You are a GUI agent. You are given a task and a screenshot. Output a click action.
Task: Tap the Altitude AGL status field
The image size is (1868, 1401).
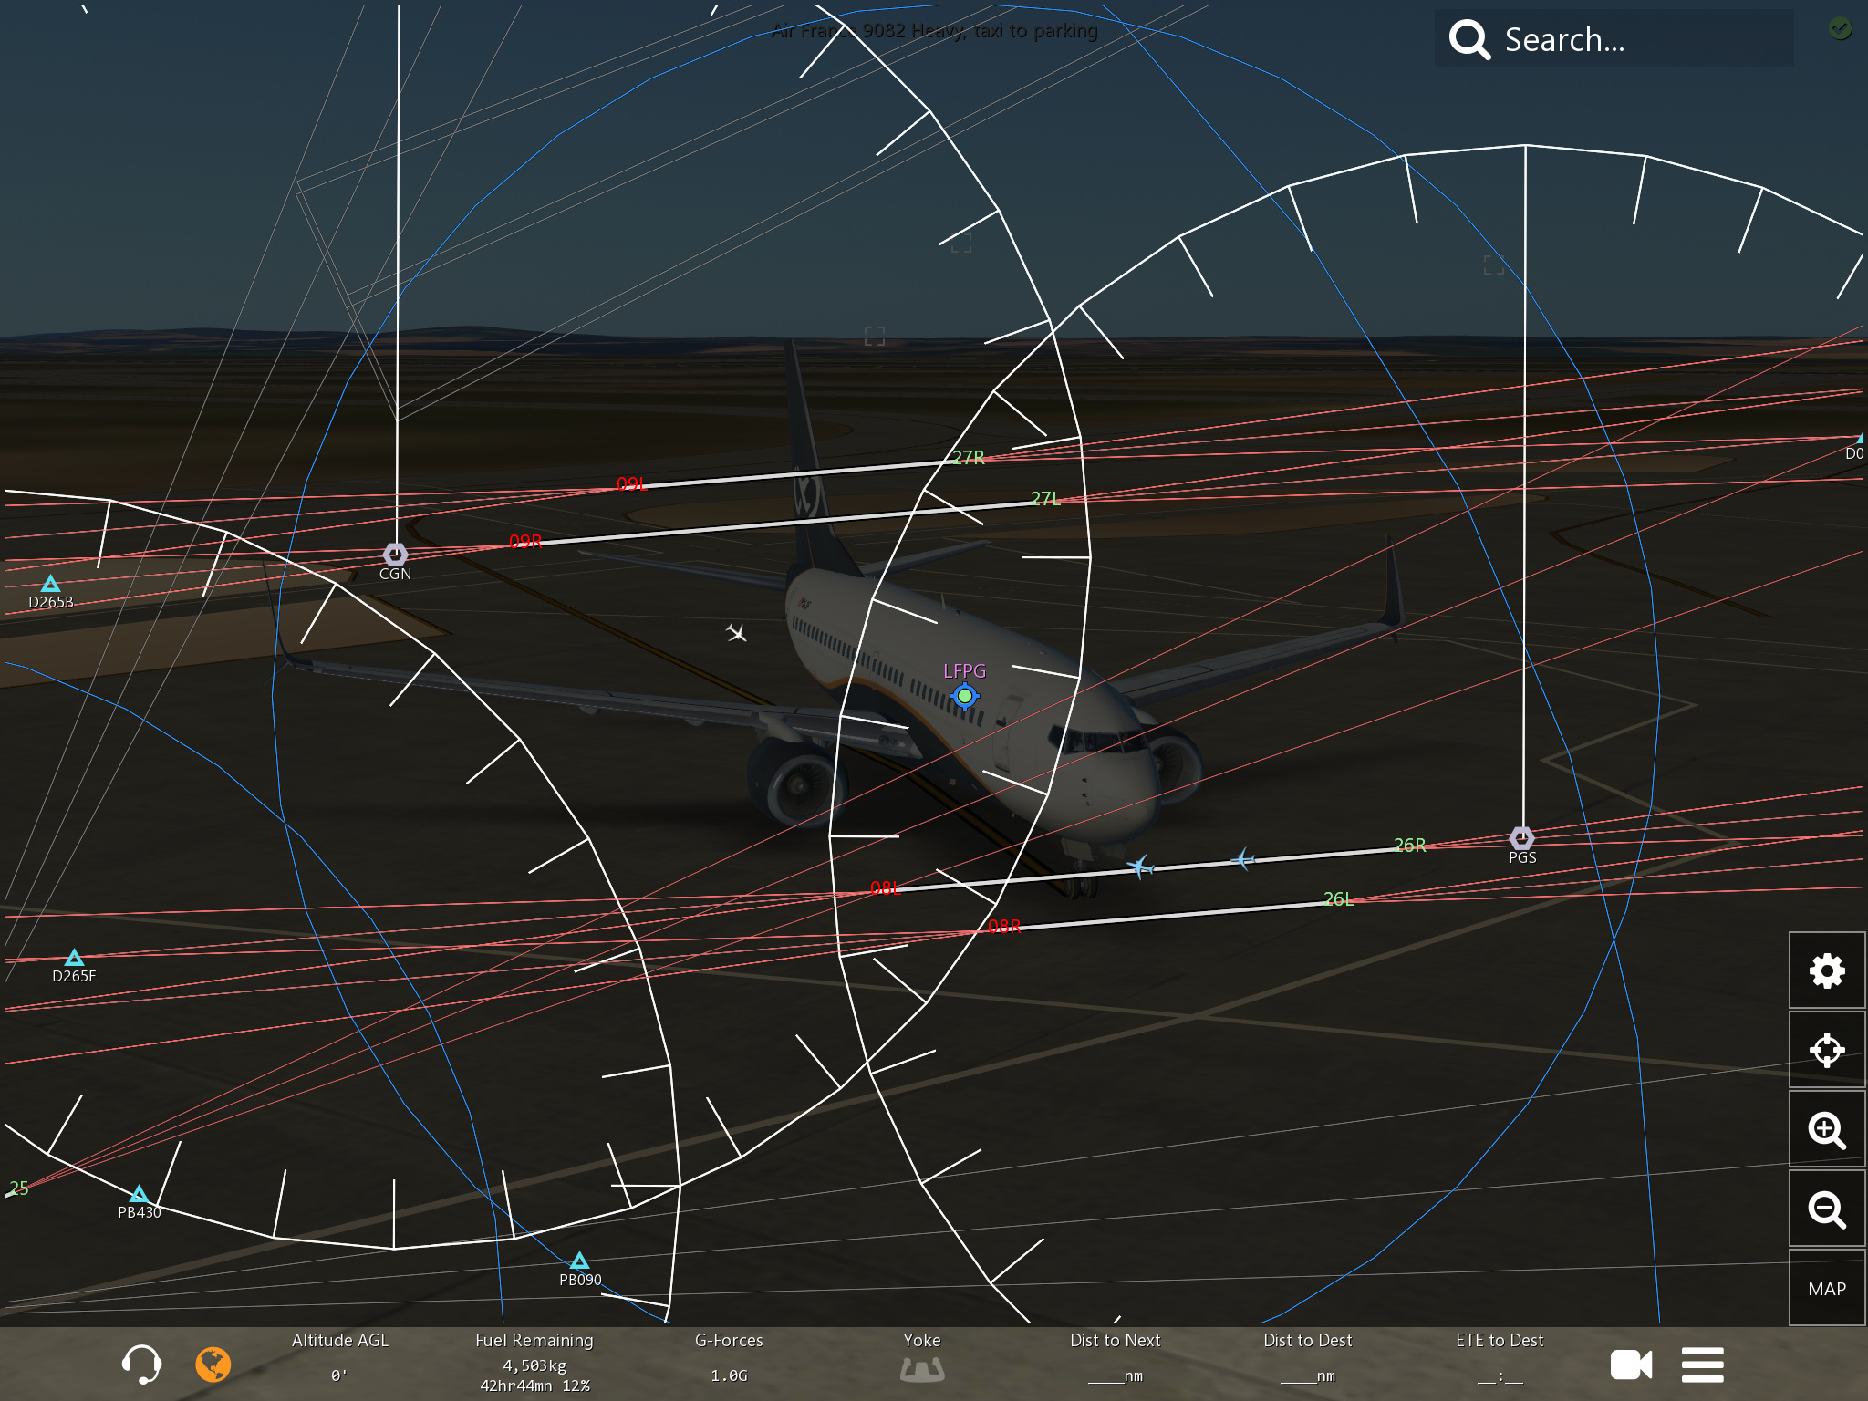pos(339,1357)
